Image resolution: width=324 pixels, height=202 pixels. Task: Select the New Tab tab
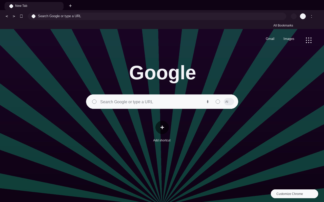(x=34, y=6)
